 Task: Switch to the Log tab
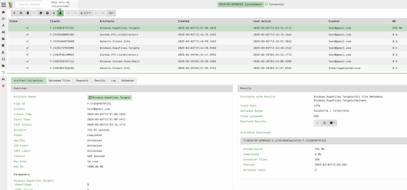[x=113, y=80]
